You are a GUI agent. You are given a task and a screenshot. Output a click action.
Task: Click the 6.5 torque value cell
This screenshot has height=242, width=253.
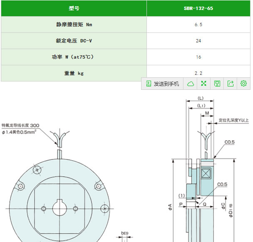pyautogui.click(x=198, y=25)
